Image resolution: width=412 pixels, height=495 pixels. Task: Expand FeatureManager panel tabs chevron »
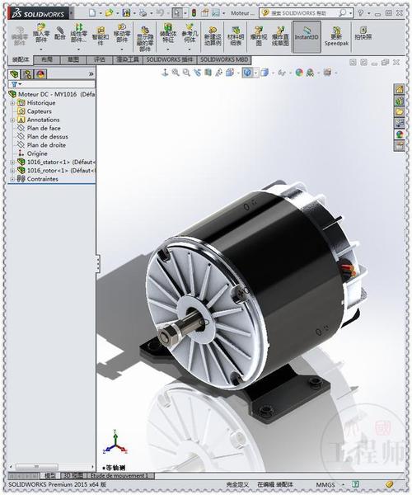91,74
